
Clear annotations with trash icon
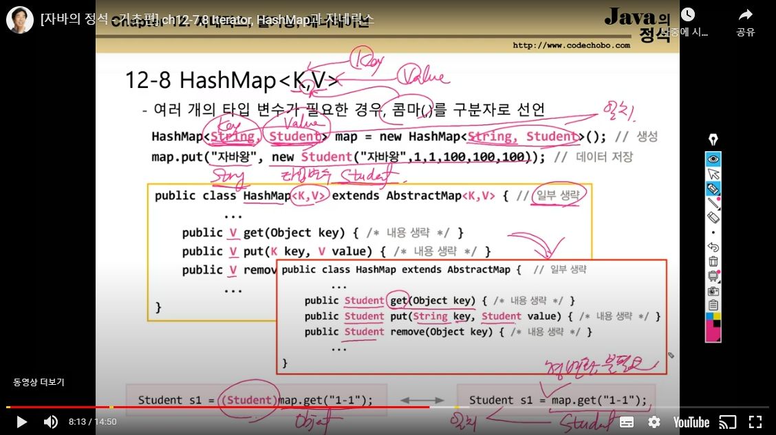pos(713,261)
